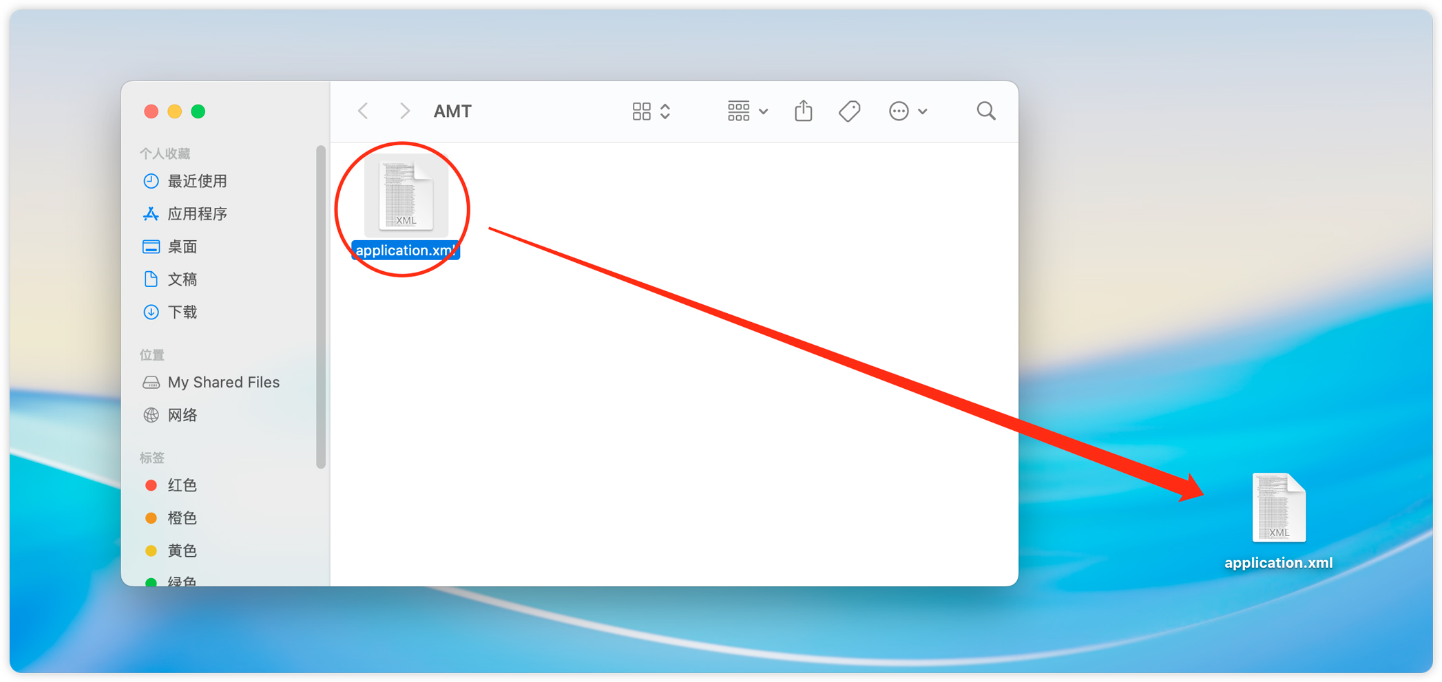Go back with the left chevron
This screenshot has height=682, width=1442.
pos(364,111)
